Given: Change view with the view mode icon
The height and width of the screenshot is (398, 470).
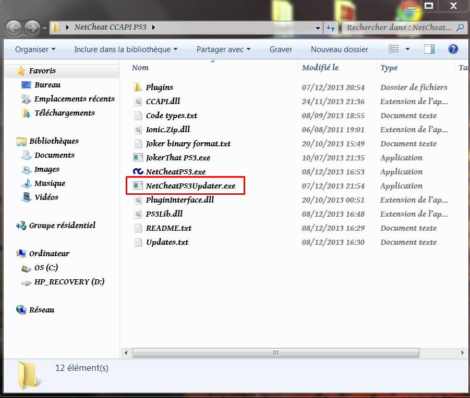Looking at the screenshot, I should pos(393,49).
